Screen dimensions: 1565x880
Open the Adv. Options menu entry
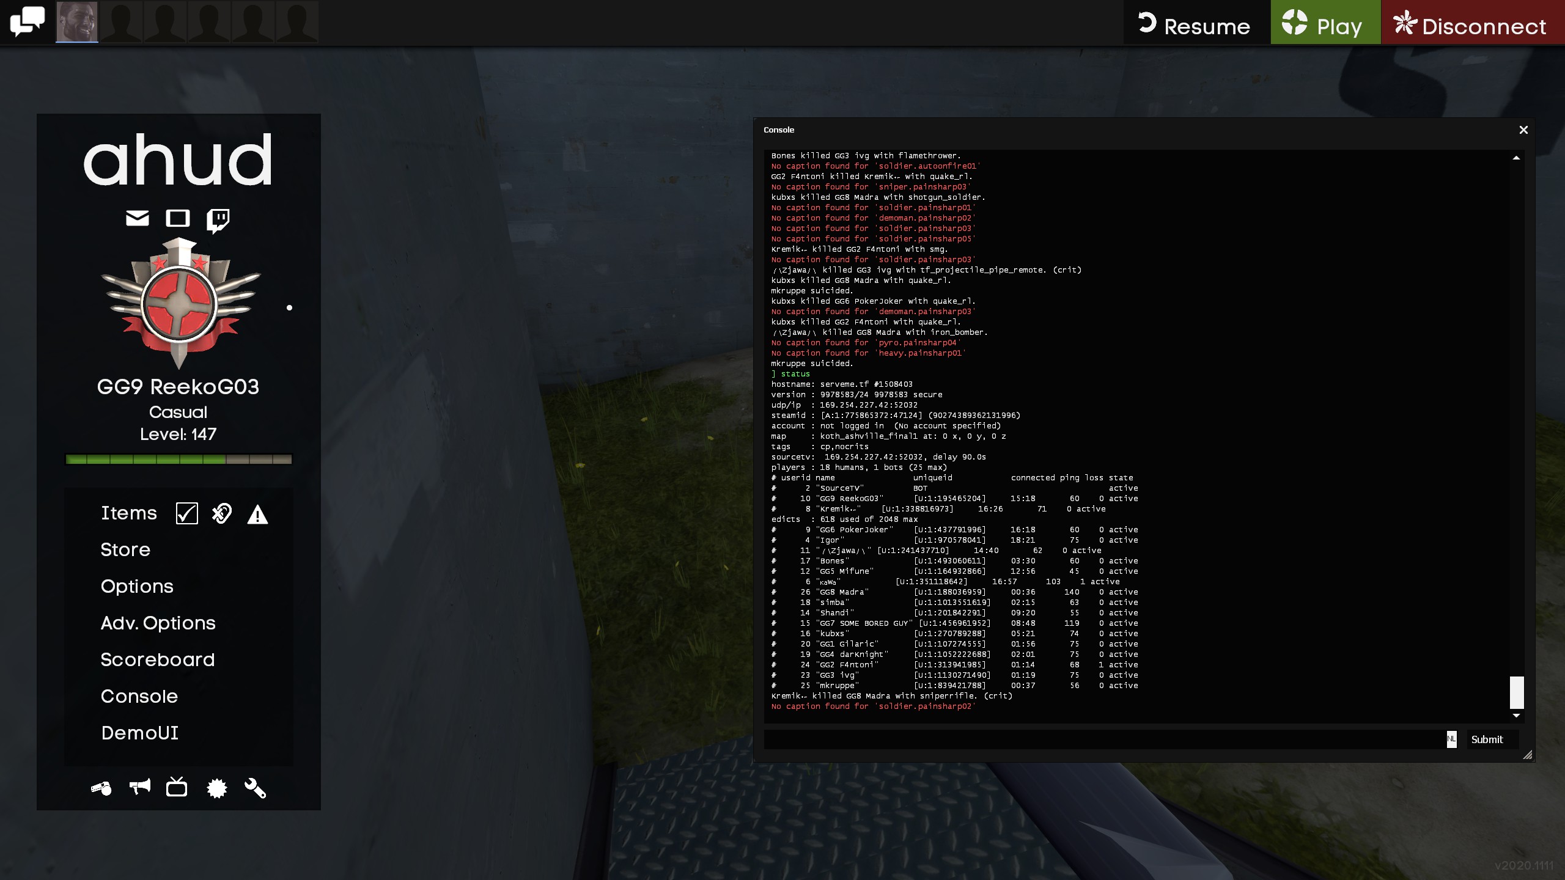pos(158,623)
